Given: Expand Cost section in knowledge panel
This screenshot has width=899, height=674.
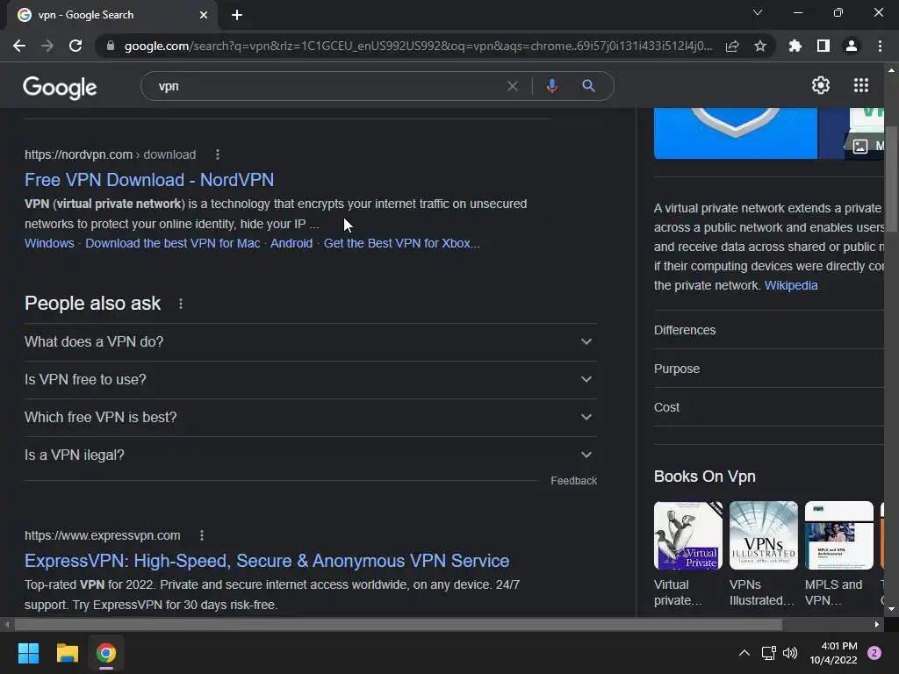Looking at the screenshot, I should click(768, 407).
